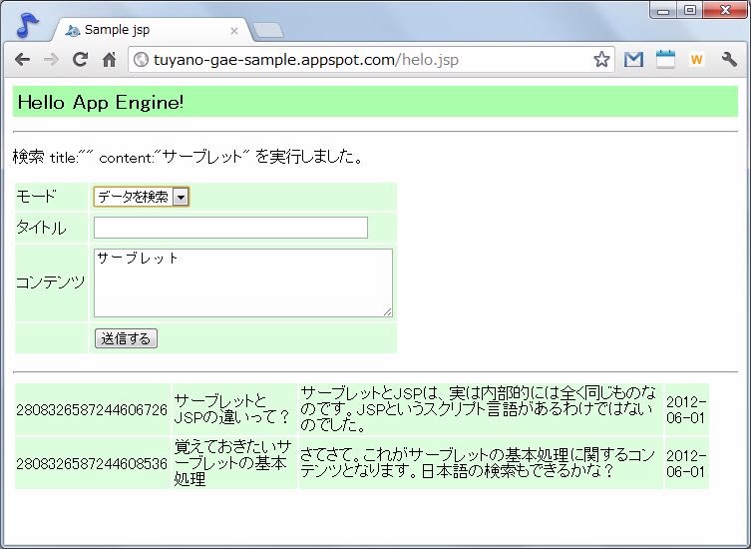Go to the Home page icon

click(x=110, y=60)
